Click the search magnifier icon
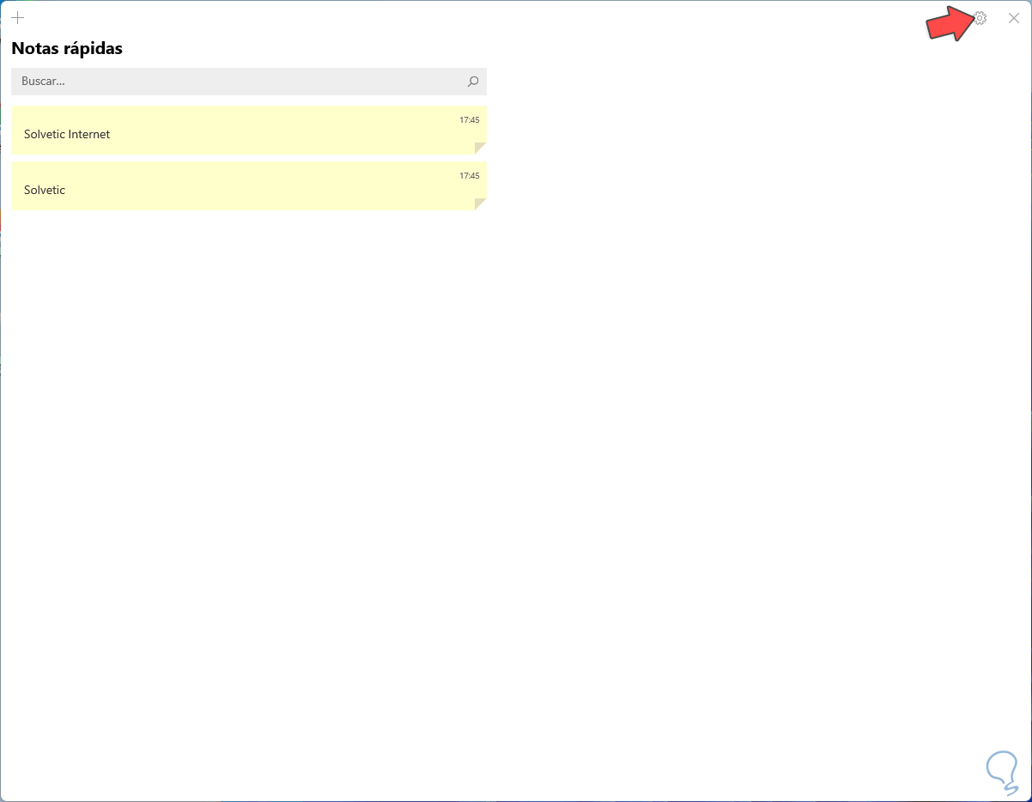 coord(473,82)
